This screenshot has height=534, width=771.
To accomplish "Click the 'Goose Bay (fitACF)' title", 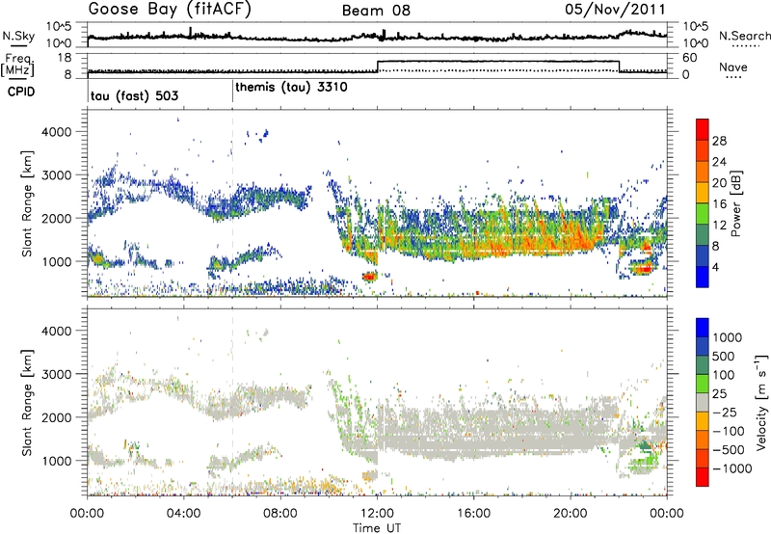I will pos(170,10).
